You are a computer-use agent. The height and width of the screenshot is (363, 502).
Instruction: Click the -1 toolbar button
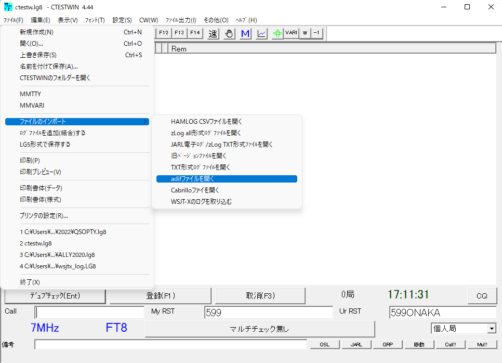316,33
